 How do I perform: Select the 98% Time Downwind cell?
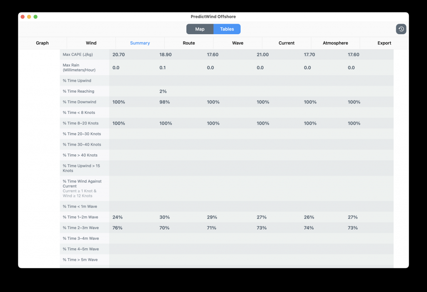click(165, 102)
